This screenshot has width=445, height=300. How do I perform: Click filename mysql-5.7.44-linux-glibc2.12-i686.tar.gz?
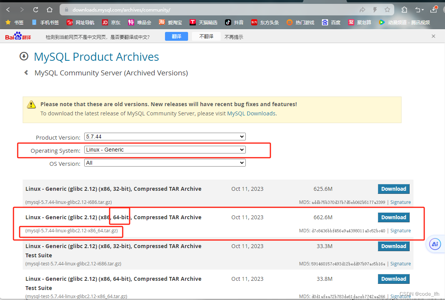68,202
